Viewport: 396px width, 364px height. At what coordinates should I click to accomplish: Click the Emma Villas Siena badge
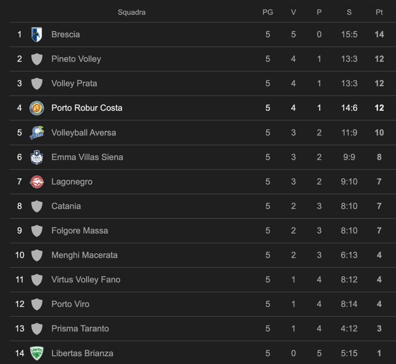point(37,157)
